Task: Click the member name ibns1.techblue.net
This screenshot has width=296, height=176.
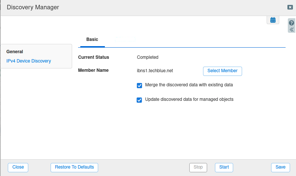Action: 155,70
